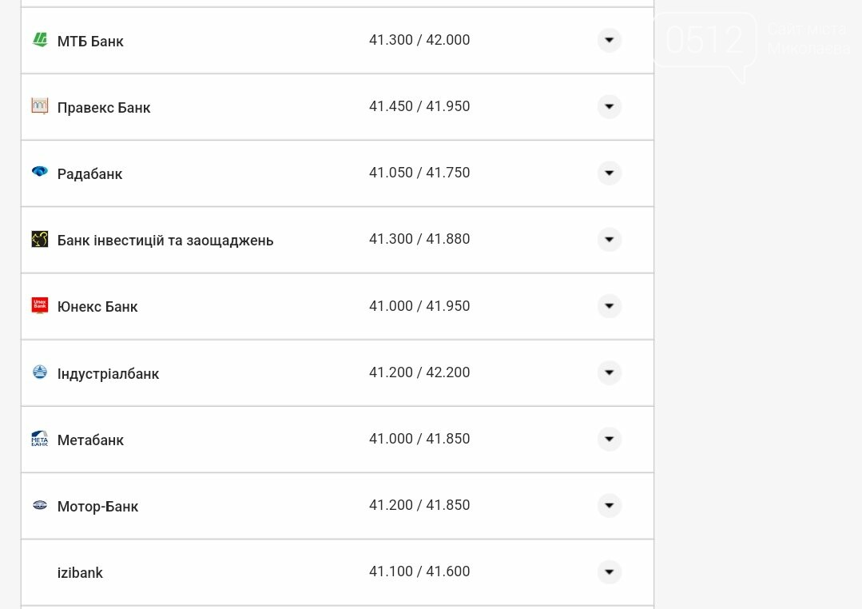Viewport: 862px width, 609px height.
Task: Click the red Юнекс Банк logo icon
Action: click(40, 305)
